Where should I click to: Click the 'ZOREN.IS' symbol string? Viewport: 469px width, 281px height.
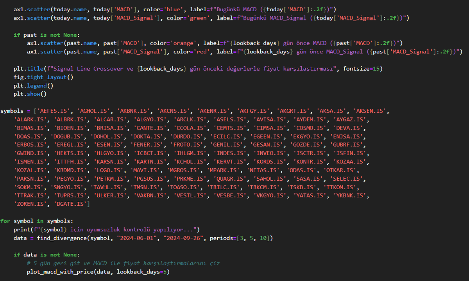tap(30, 204)
